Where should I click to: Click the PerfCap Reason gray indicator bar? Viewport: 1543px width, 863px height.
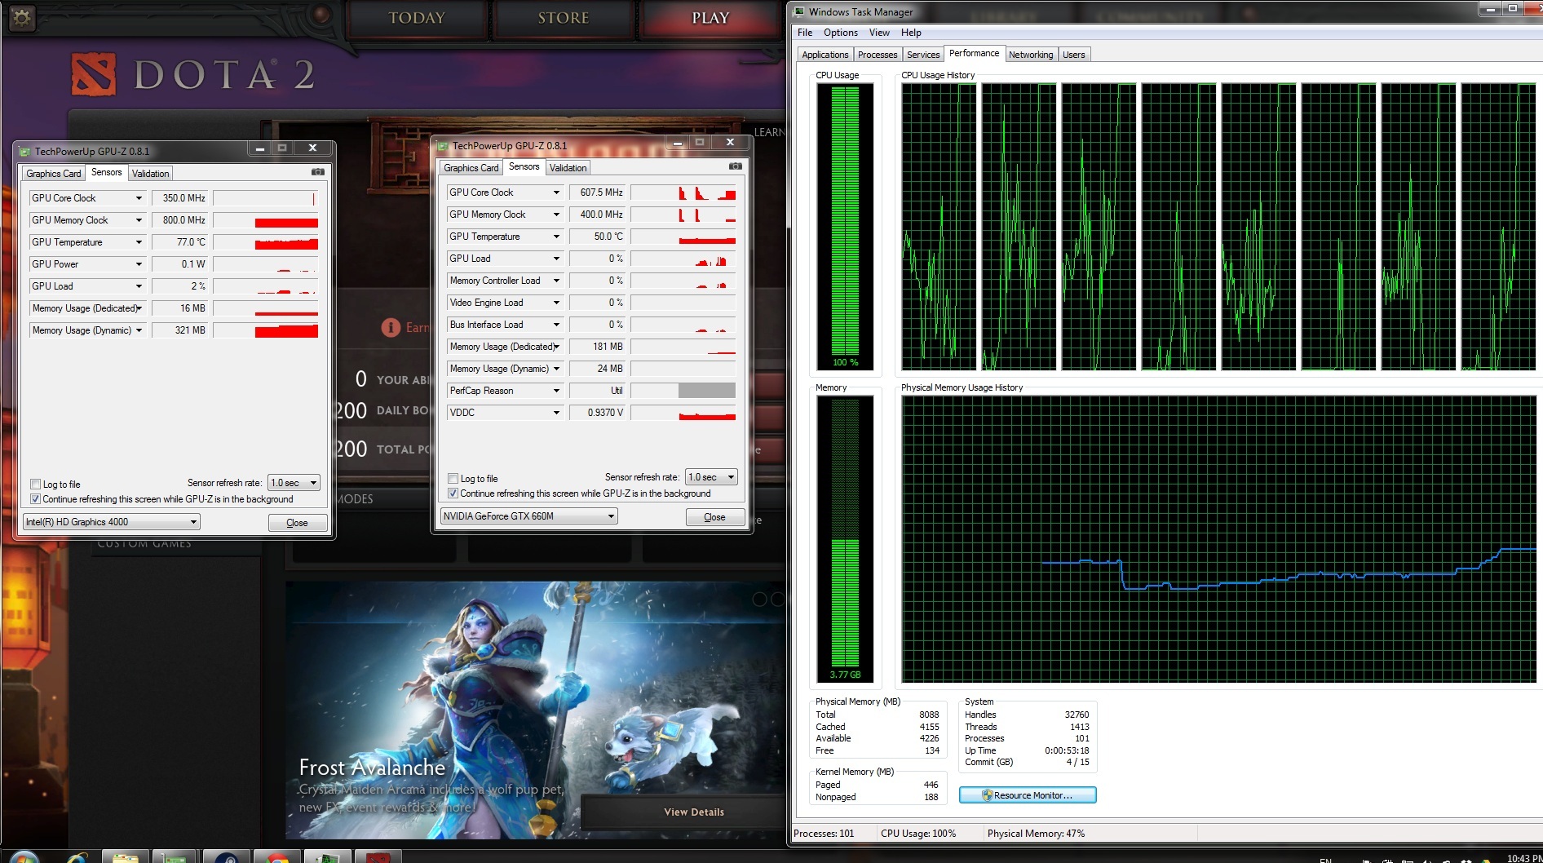point(707,391)
